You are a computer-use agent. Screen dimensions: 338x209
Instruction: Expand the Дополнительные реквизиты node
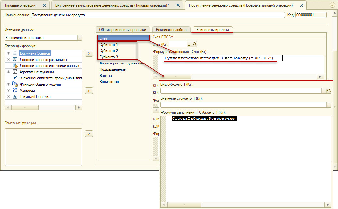click(x=8, y=59)
